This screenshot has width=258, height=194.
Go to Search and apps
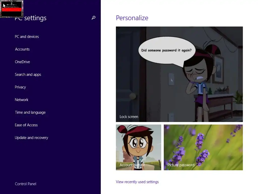click(28, 75)
